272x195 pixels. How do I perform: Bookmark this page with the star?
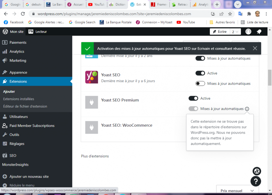pos(230,14)
